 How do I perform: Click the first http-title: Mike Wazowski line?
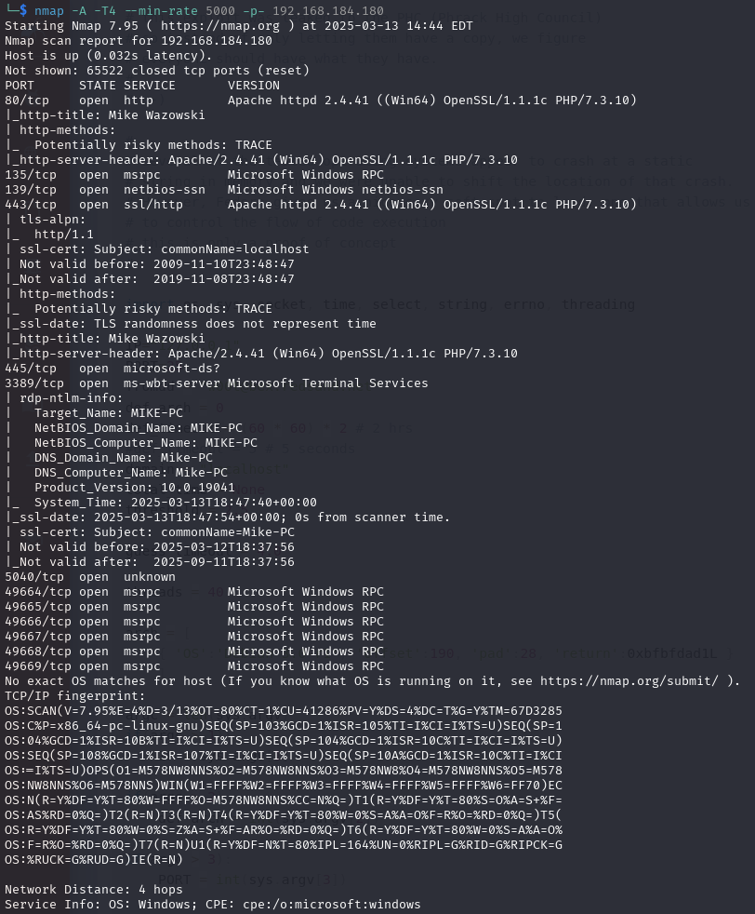tap(105, 115)
